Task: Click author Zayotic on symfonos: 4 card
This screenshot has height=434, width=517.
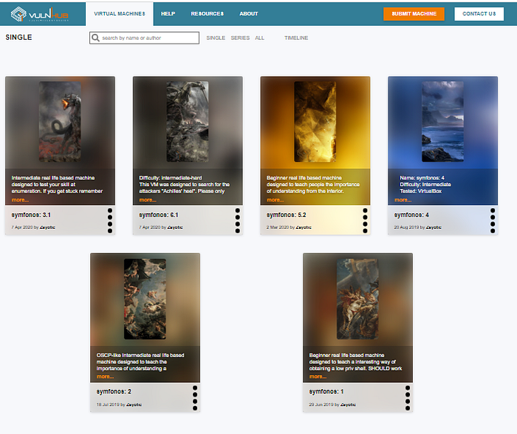Action: coord(434,227)
